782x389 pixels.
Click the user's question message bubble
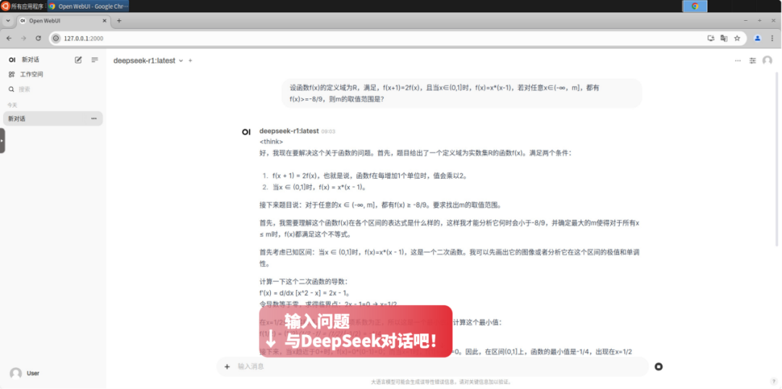tap(462, 93)
